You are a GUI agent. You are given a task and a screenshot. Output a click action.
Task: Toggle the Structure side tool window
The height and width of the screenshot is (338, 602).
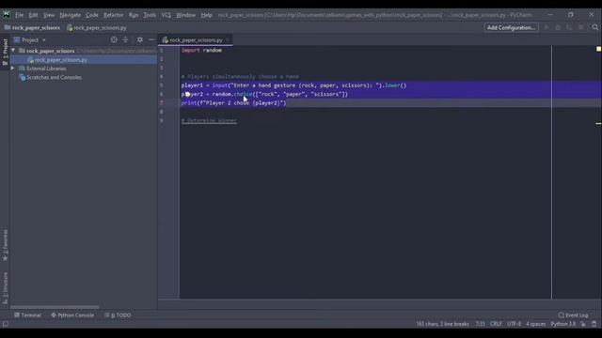5,288
